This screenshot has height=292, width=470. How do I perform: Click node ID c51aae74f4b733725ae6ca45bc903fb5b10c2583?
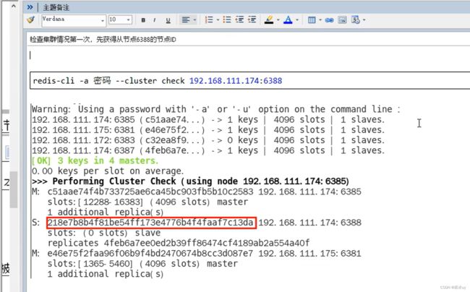150,192
